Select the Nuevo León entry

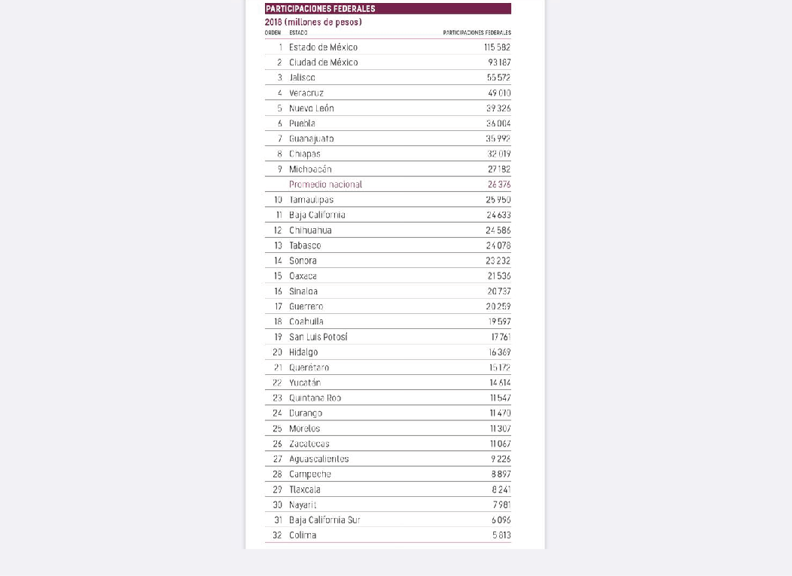click(311, 108)
